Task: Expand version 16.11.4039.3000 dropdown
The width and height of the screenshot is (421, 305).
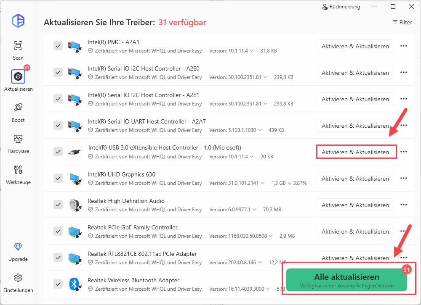Action: (x=268, y=289)
